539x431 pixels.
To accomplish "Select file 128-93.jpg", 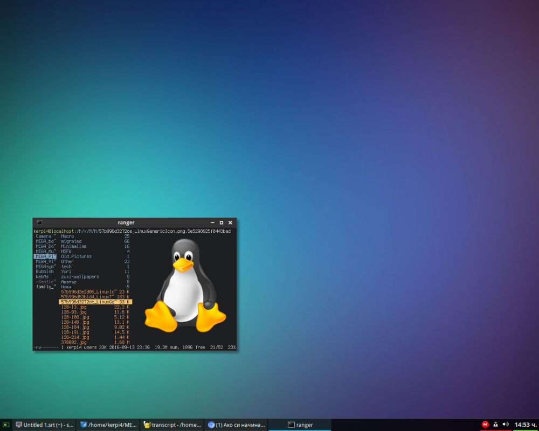I will point(95,312).
